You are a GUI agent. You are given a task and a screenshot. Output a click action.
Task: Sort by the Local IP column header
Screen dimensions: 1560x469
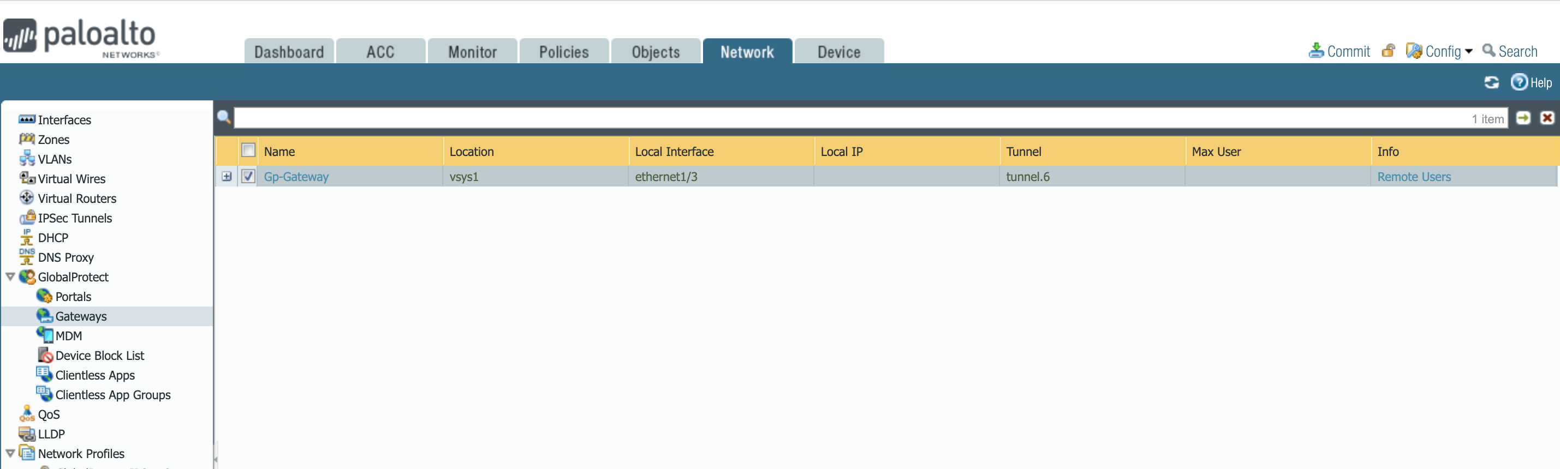[x=907, y=151]
